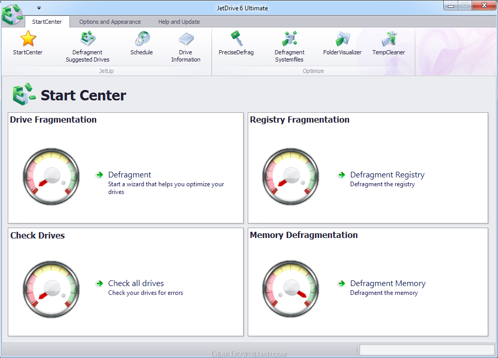Click the Check Drives heading
The image size is (498, 358).
coord(37,235)
